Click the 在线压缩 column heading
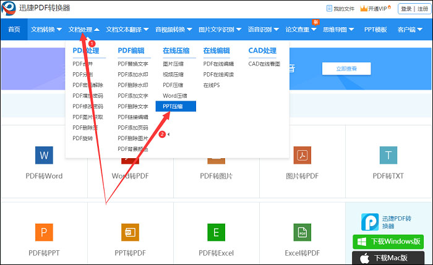The width and height of the screenshot is (433, 265). [176, 51]
